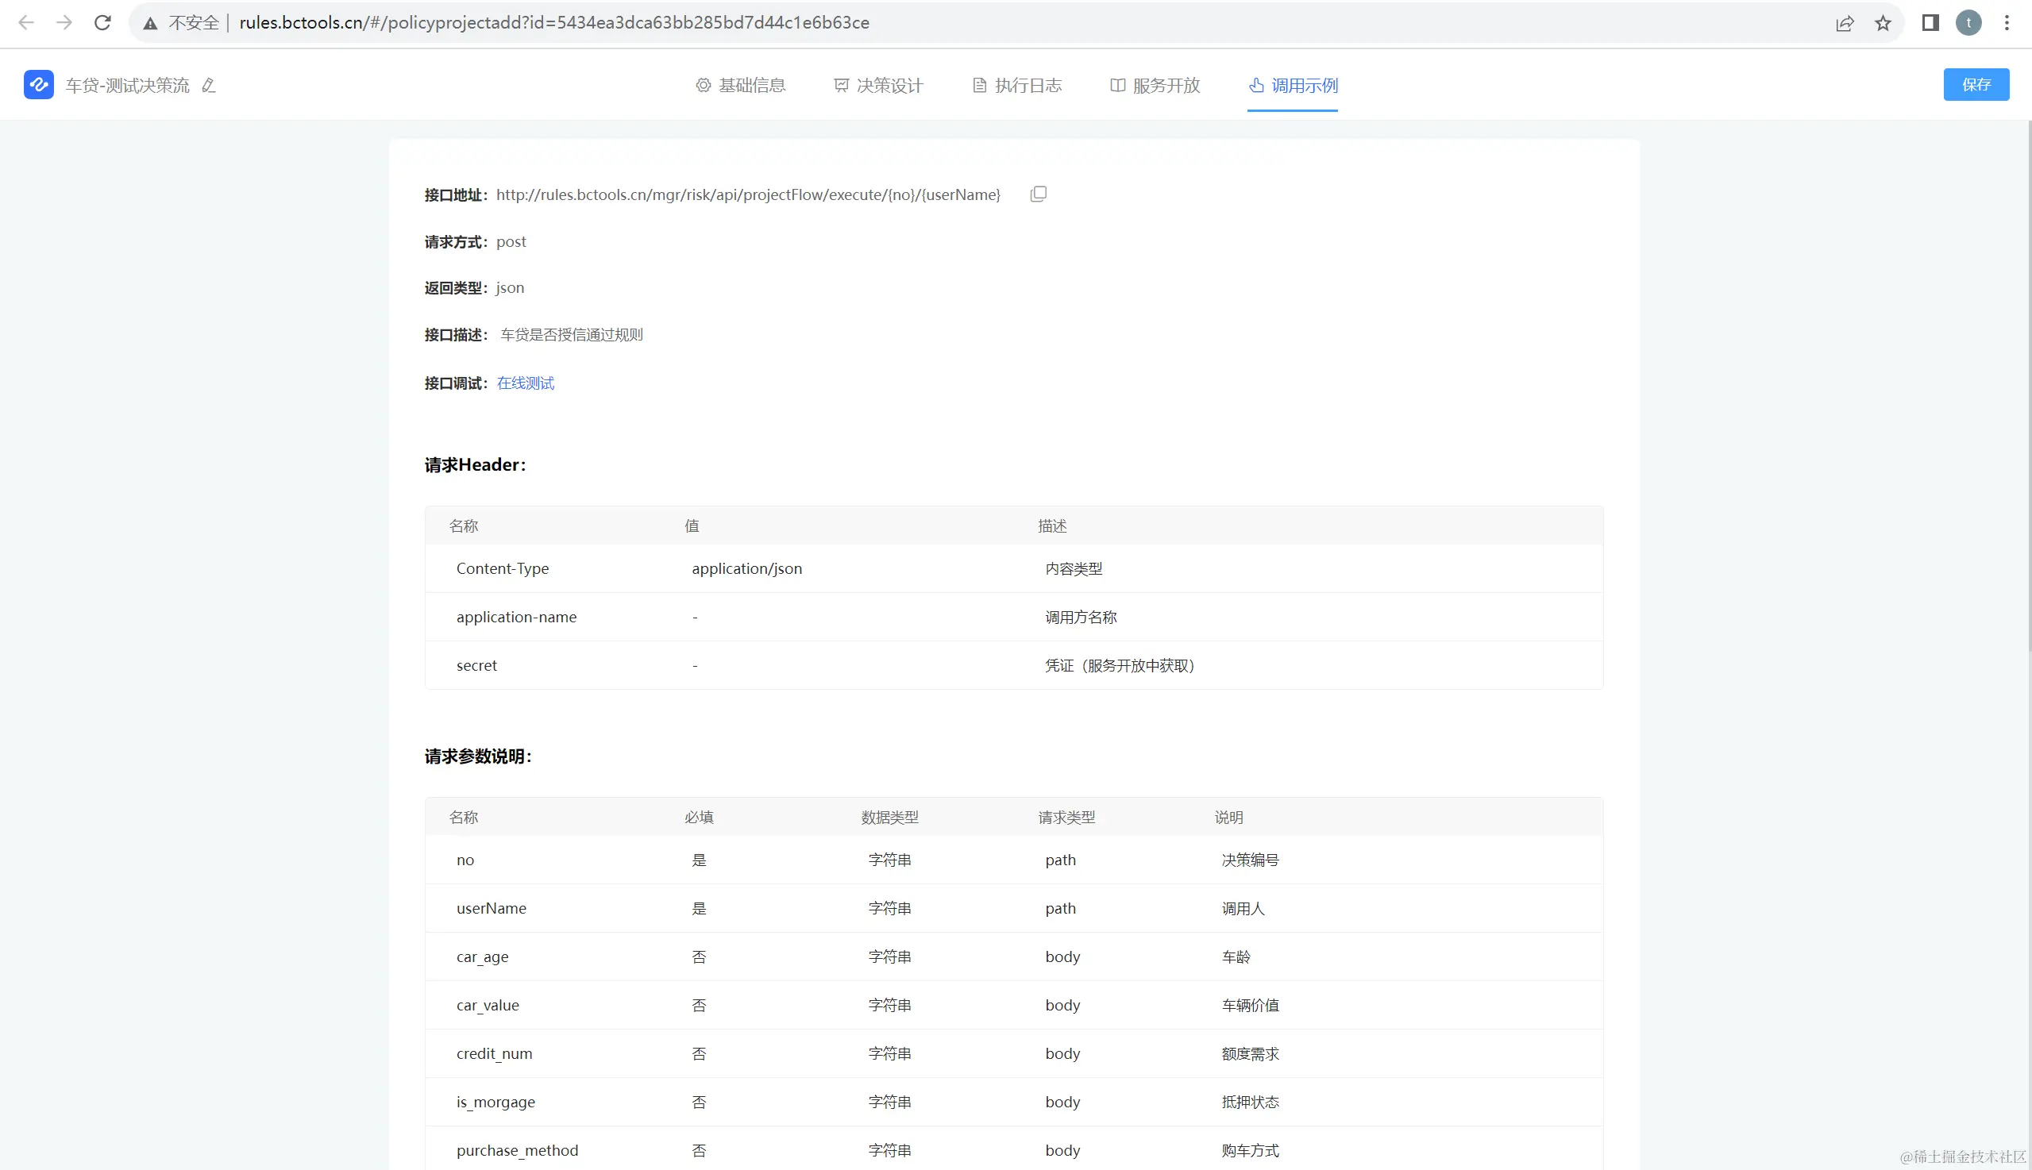Open the browser profile avatar
This screenshot has width=2032, height=1170.
1968,22
